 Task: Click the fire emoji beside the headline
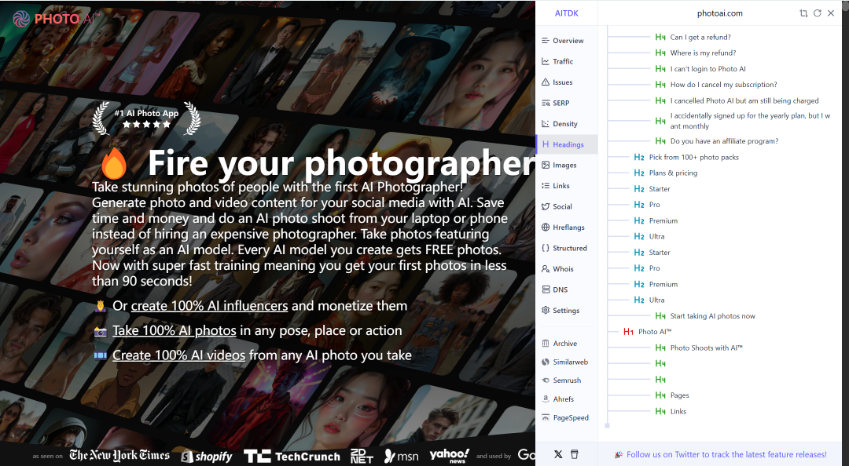[x=114, y=163]
